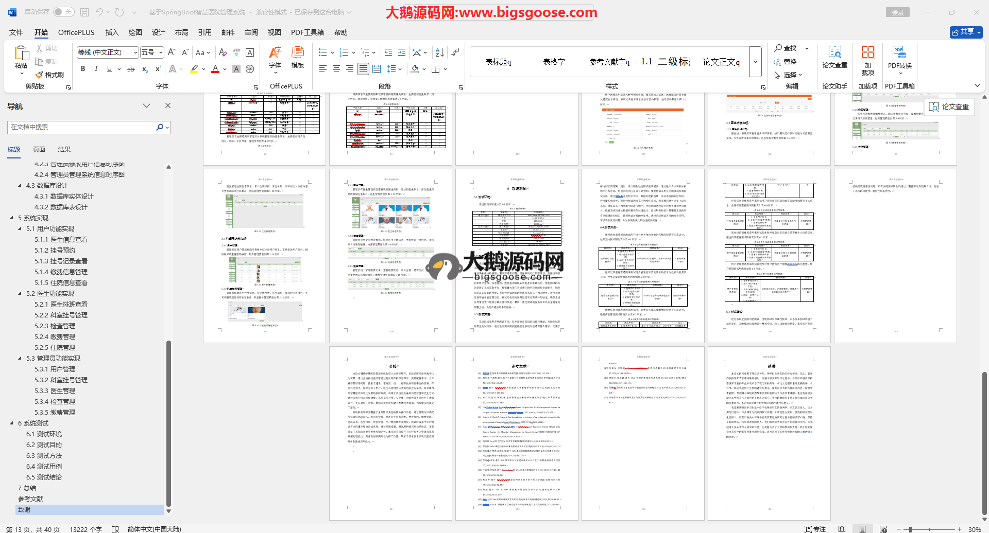Image resolution: width=989 pixels, height=533 pixels.
Task: Click the 共享 share button
Action: (x=966, y=32)
